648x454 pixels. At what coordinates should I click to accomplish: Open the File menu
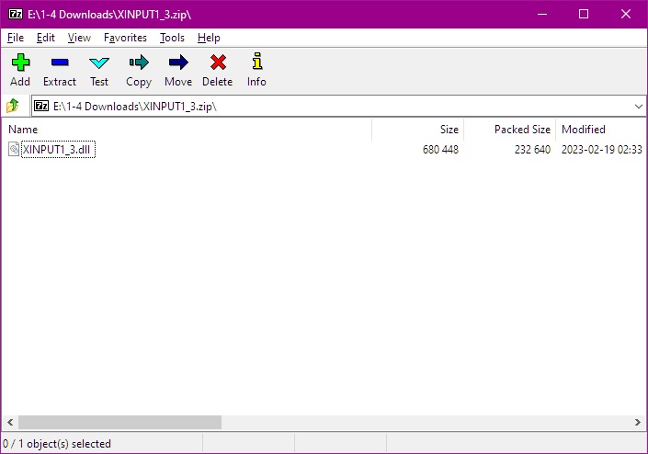(x=16, y=38)
